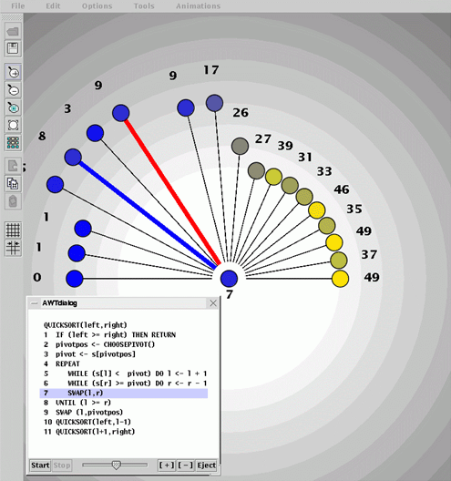Click the 'WHILE (s[l] < pivot)' code line

pyautogui.click(x=138, y=374)
